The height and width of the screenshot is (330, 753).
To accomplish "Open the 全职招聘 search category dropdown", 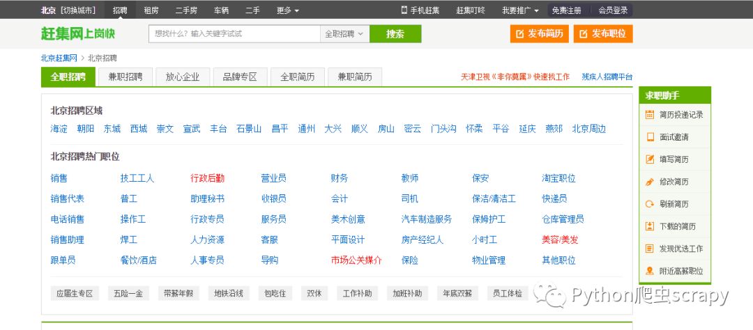I will click(x=344, y=34).
